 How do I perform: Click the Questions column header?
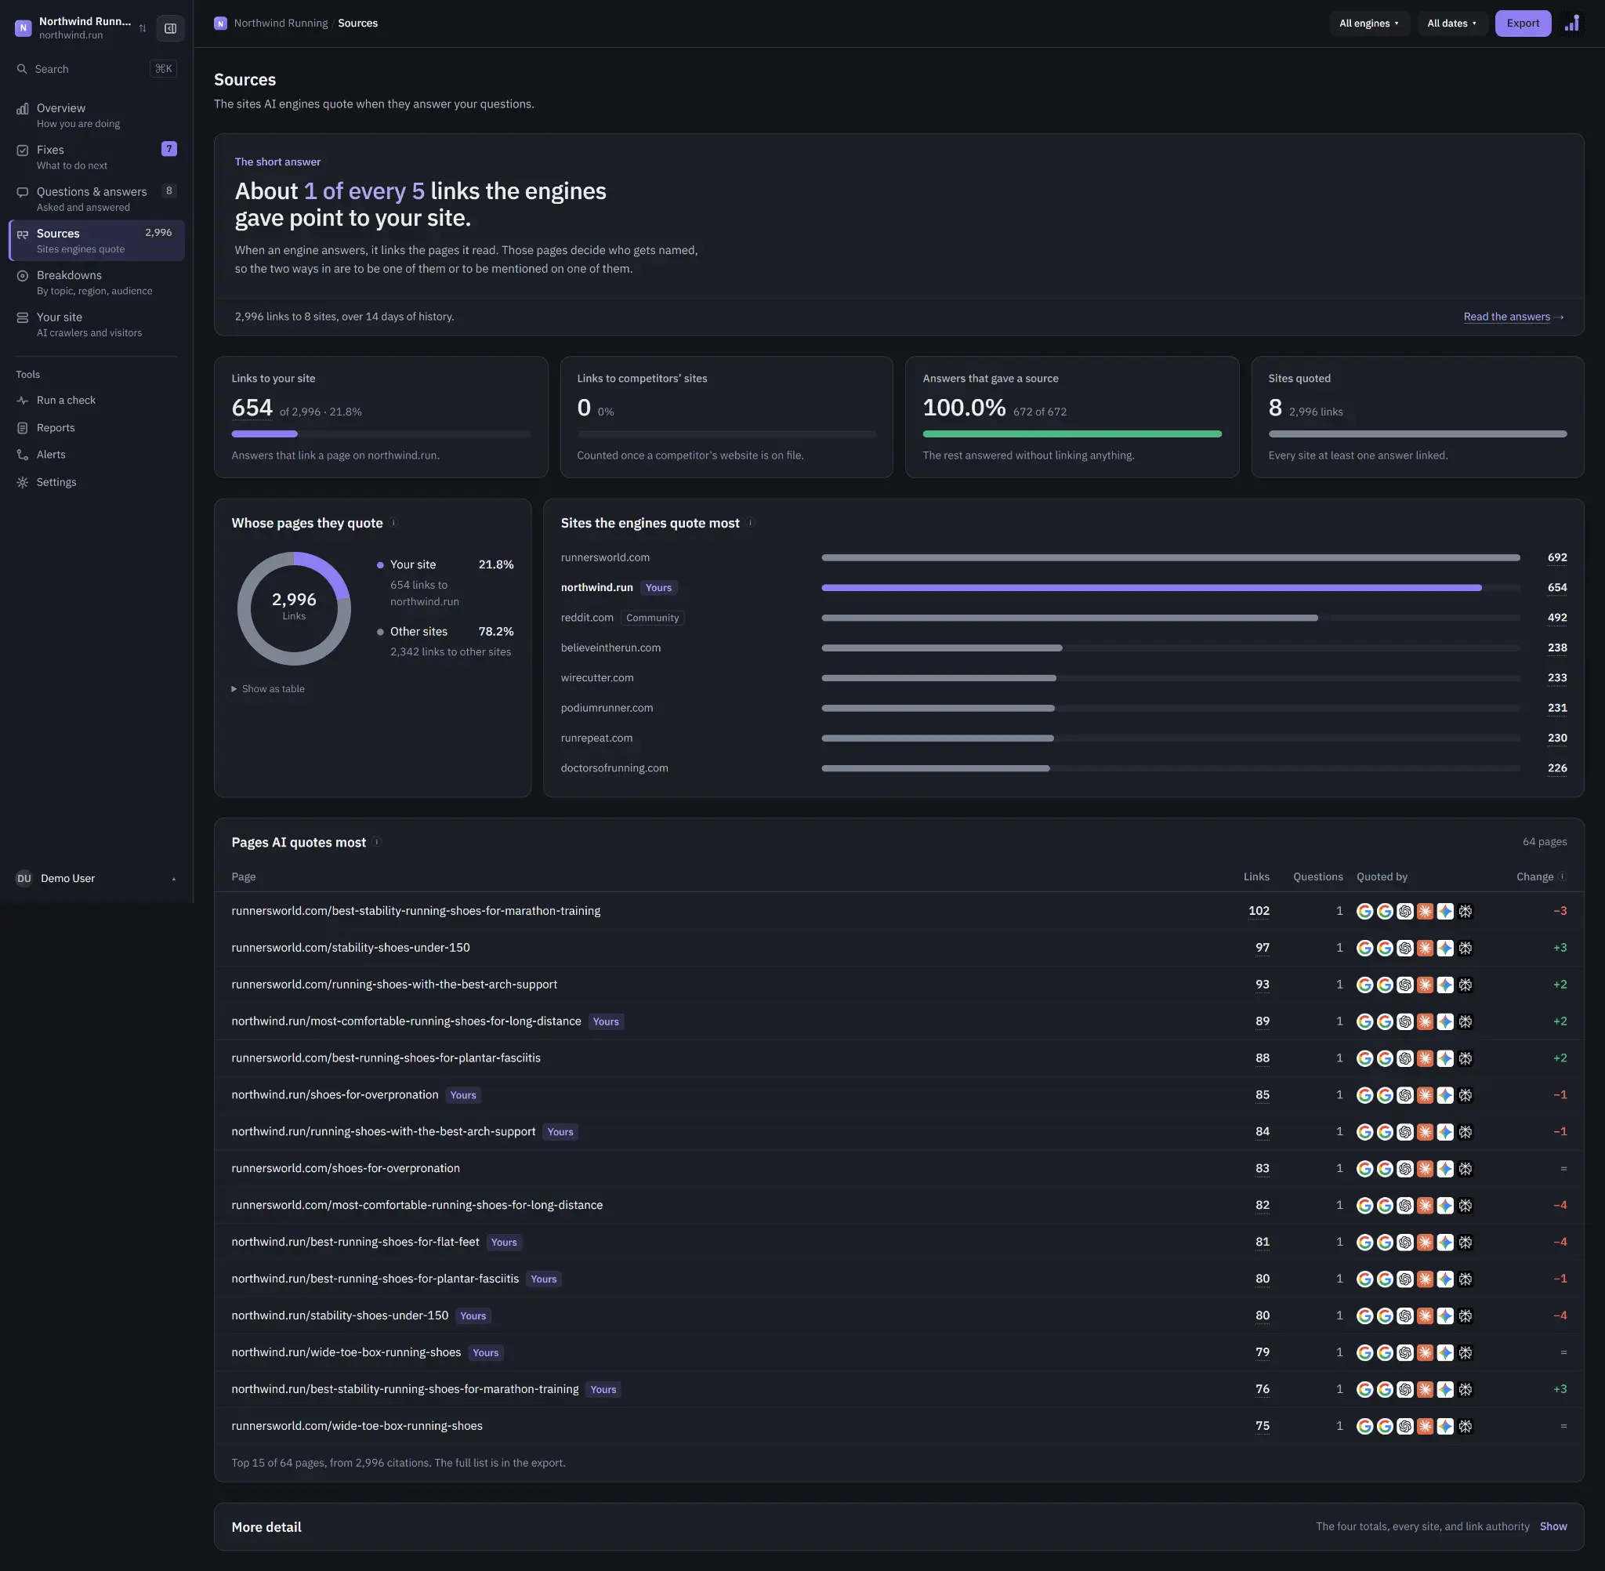(x=1317, y=876)
